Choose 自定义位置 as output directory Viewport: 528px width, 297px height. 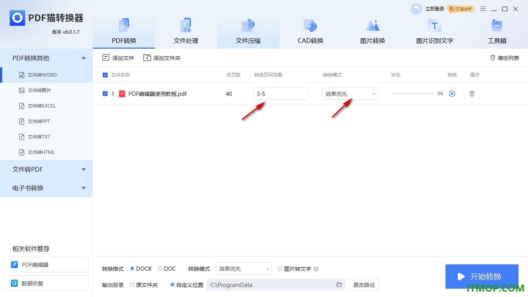coord(172,285)
